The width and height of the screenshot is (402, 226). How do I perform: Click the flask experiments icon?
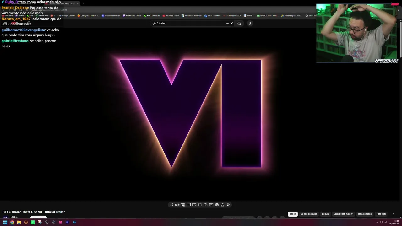[222, 205]
